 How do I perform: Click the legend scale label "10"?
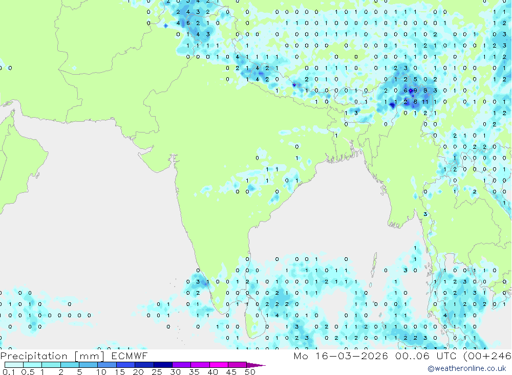point(101,372)
